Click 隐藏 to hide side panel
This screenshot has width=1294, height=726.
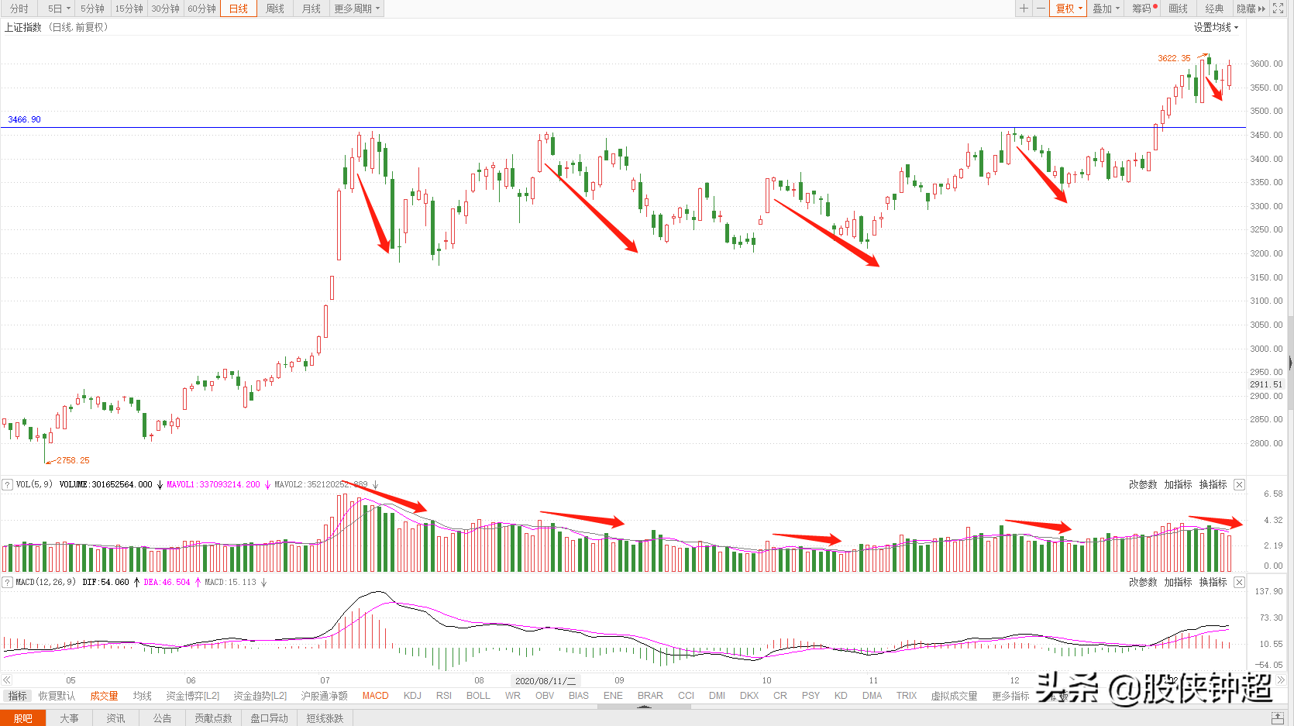(x=1251, y=9)
